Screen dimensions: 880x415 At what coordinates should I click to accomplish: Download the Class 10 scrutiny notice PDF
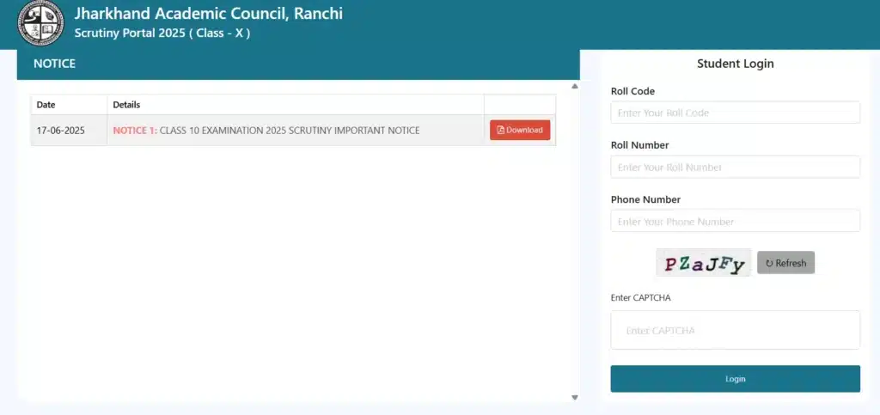tap(520, 130)
